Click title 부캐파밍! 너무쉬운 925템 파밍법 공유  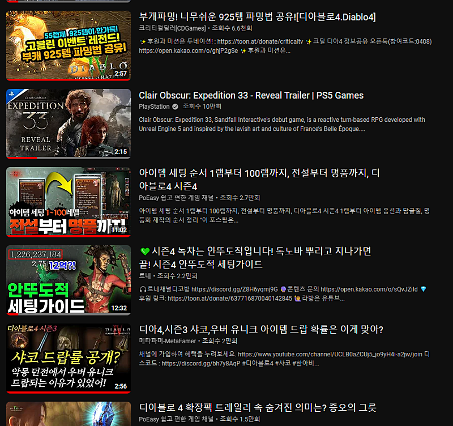(x=257, y=17)
